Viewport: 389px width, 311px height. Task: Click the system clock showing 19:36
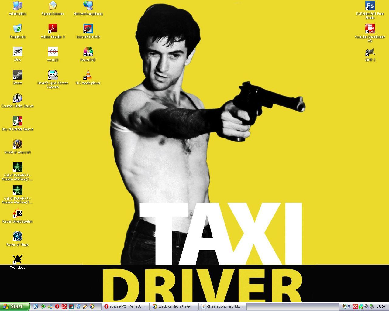point(381,306)
